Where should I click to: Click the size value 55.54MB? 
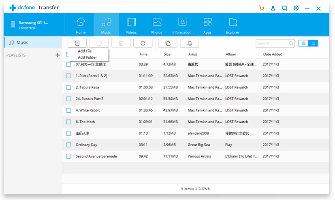coord(171,99)
